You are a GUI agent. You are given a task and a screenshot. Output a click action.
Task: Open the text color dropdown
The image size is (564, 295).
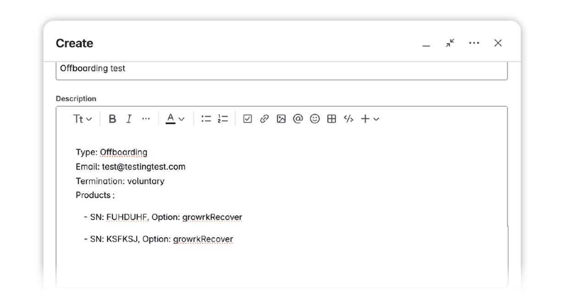click(x=175, y=119)
